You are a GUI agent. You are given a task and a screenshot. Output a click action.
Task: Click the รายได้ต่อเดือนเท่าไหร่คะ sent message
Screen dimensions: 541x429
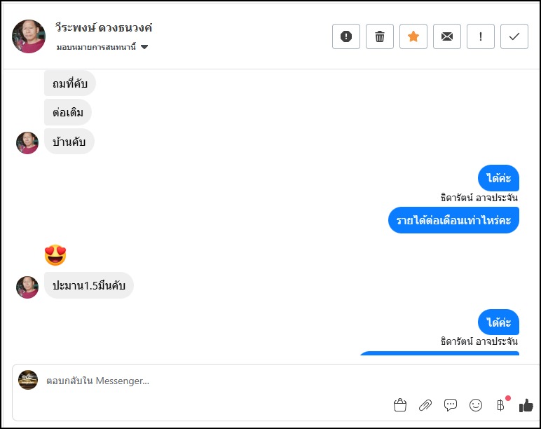point(453,221)
